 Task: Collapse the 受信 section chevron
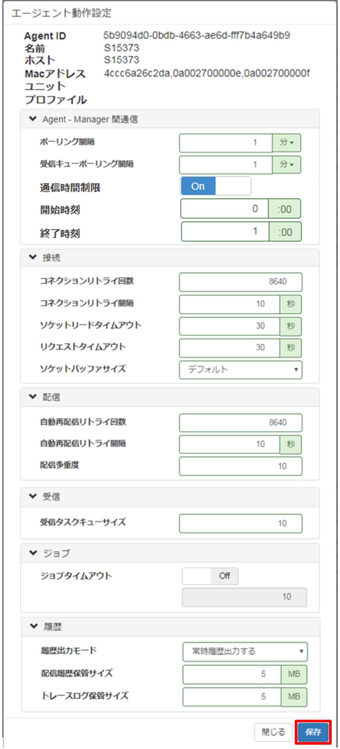33,496
